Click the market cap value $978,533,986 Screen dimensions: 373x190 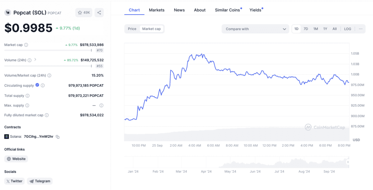[x=92, y=45]
